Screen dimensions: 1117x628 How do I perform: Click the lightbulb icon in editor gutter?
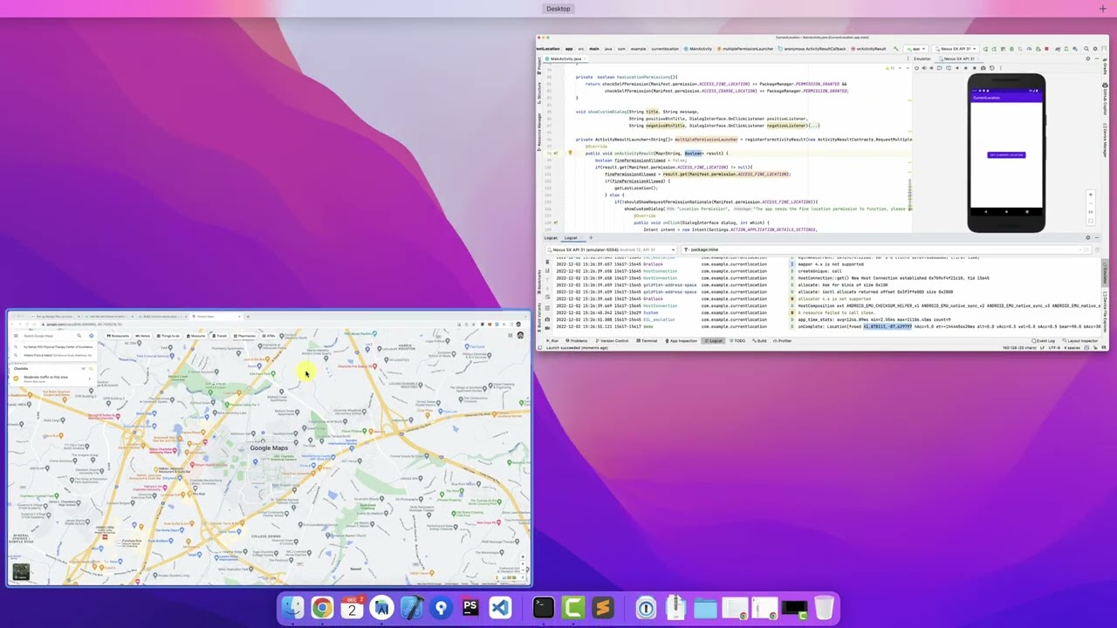click(570, 154)
